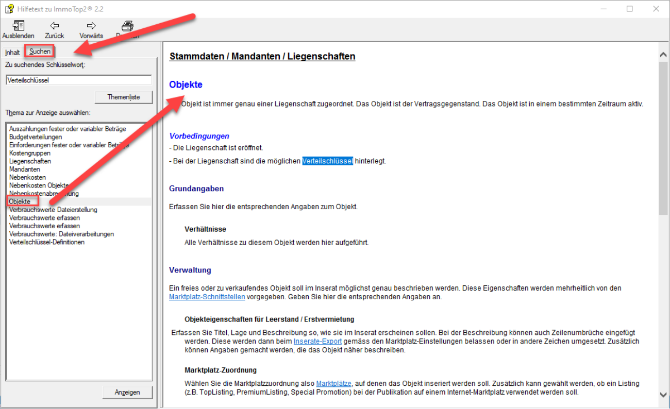Click the keyword search input field
Screen dimensions: 670x409
pyautogui.click(x=79, y=80)
